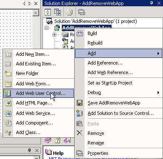Click the floppy disk Save icon
The image size is (163, 159).
(80, 103)
